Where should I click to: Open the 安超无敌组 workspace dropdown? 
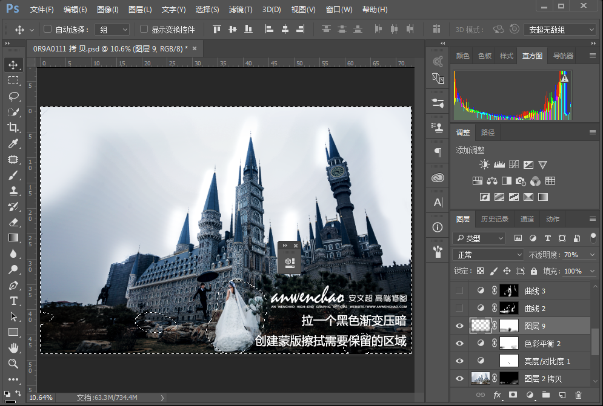[x=560, y=30]
